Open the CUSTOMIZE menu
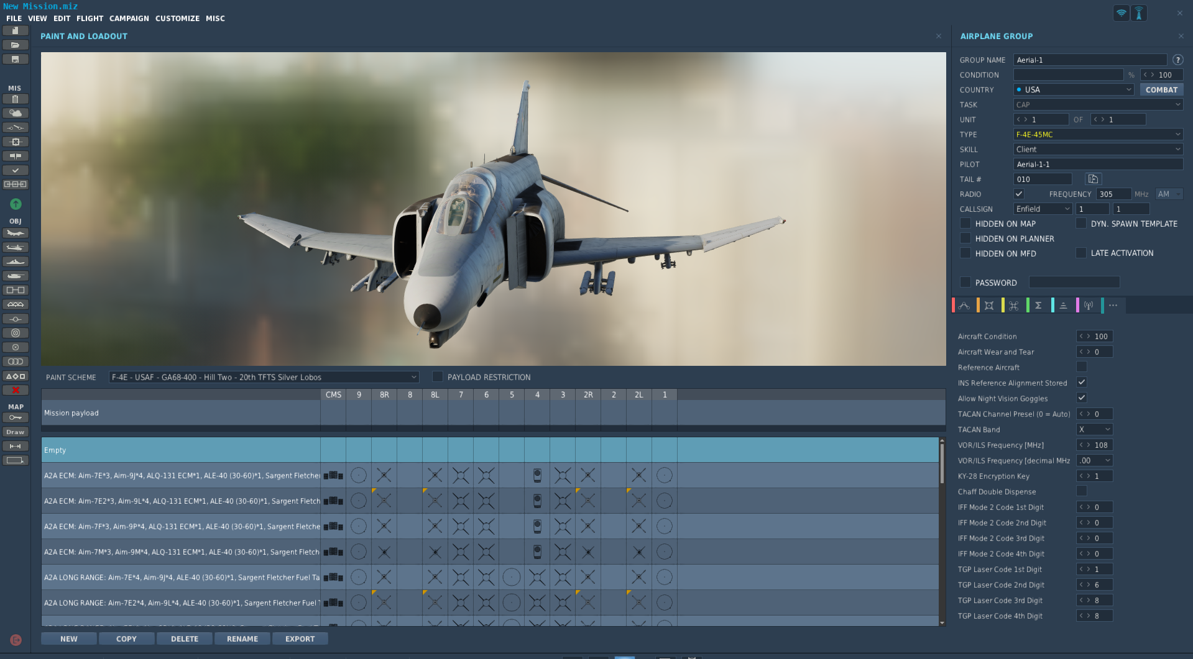Image resolution: width=1193 pixels, height=659 pixels. click(x=177, y=19)
